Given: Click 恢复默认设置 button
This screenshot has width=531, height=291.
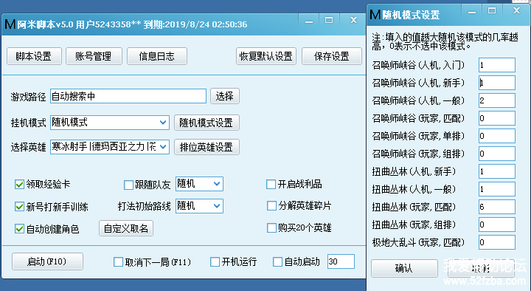Looking at the screenshot, I should tap(265, 56).
